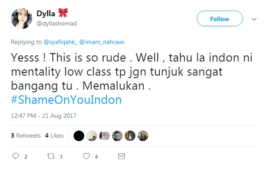View the 4 Likes list

click(54, 135)
